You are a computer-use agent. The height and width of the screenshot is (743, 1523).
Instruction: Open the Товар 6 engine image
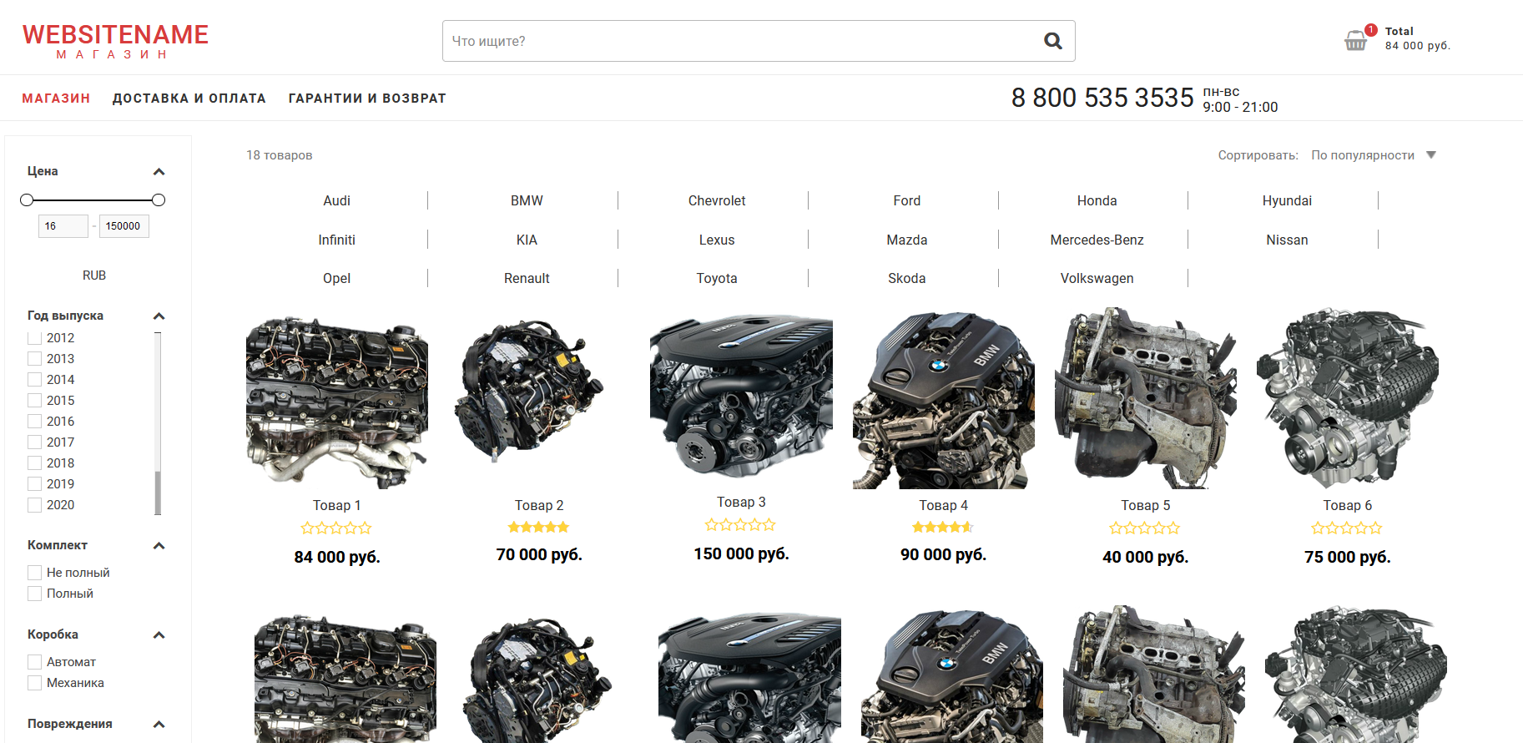point(1348,398)
